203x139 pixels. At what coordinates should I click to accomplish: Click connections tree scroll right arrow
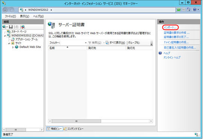[42, 130]
